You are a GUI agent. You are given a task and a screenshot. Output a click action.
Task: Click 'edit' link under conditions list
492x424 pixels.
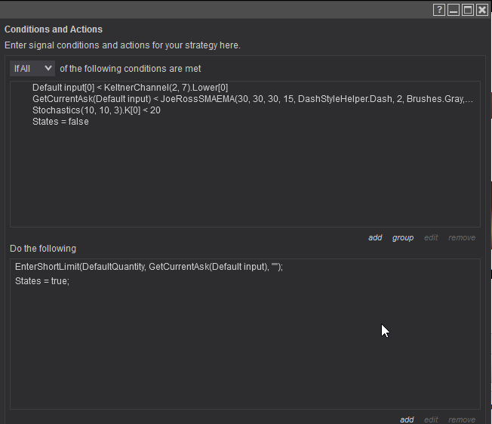coord(431,237)
